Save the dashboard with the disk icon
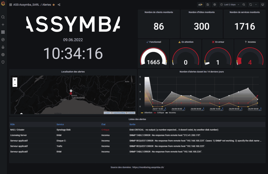The height and width of the screenshot is (174, 268). [x=207, y=4]
